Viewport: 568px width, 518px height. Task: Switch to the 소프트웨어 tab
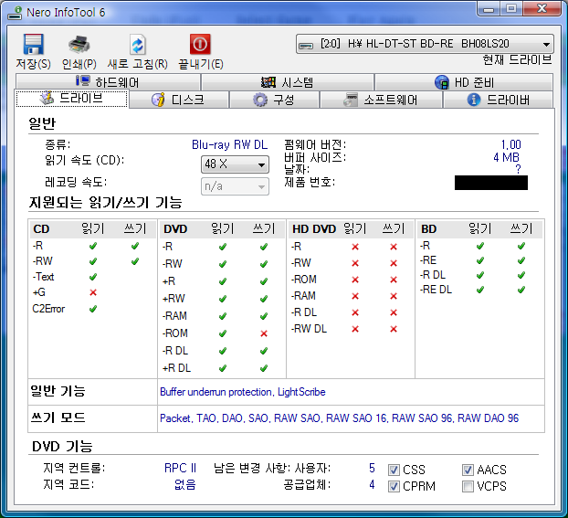[381, 100]
